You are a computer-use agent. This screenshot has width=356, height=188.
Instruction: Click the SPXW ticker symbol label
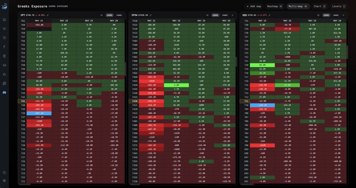tap(134, 15)
